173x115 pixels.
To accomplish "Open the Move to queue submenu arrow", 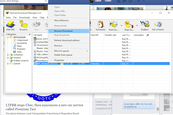I will (87, 51).
